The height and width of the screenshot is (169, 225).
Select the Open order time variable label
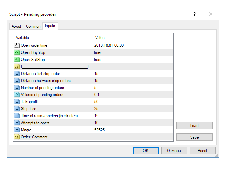(x=34, y=45)
